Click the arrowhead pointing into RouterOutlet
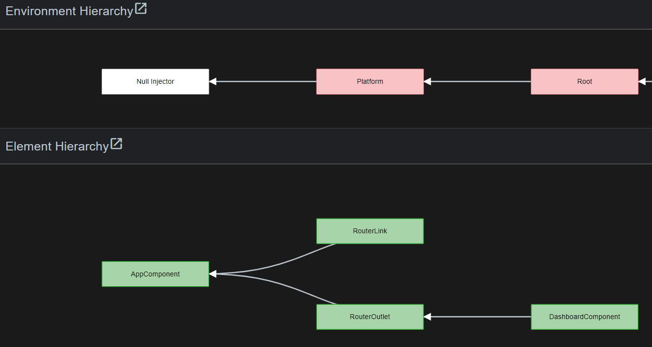 coord(427,317)
